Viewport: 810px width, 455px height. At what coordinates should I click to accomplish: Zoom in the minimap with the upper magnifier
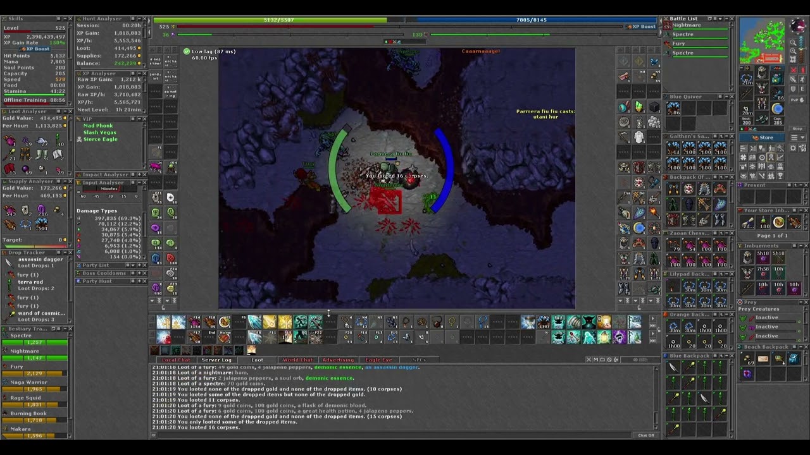(794, 42)
